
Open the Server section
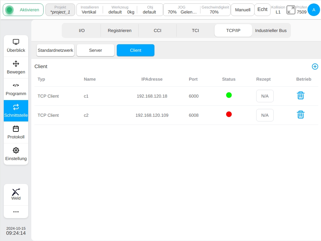[x=96, y=50]
